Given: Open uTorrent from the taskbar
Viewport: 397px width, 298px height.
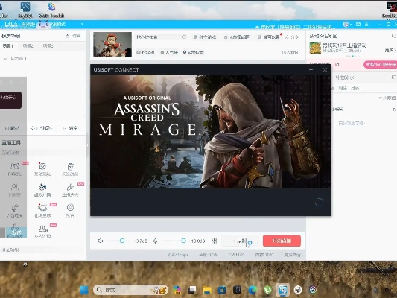Looking at the screenshot, I should 267,290.
